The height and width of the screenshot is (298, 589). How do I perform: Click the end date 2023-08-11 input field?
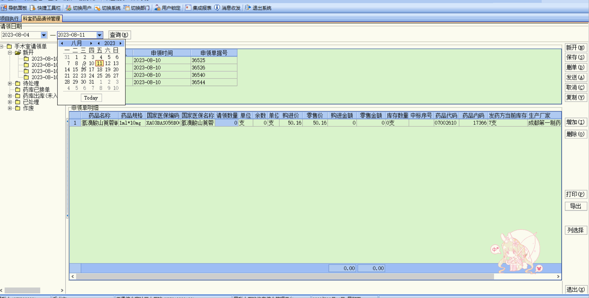(x=76, y=35)
